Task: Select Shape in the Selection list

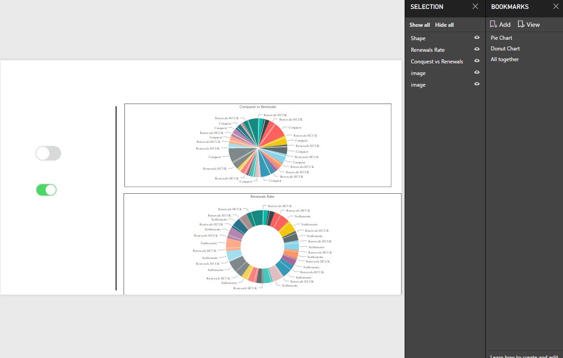Action: pyautogui.click(x=418, y=38)
